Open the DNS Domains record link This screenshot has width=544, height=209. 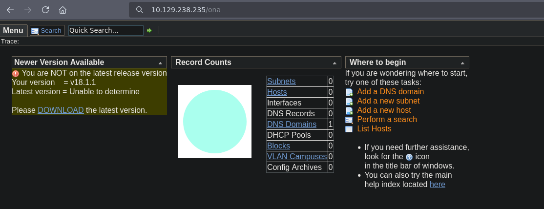tap(292, 124)
